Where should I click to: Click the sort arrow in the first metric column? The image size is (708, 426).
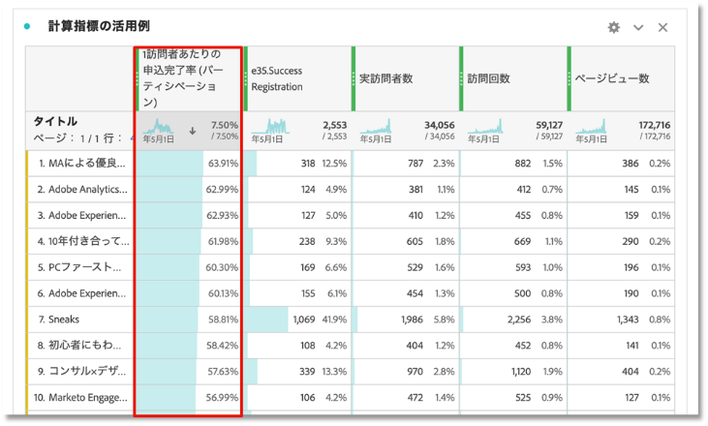193,130
